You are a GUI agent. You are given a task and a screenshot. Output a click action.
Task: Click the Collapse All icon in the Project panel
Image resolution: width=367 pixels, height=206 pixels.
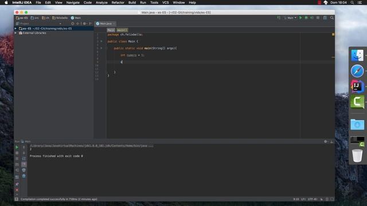click(x=77, y=23)
